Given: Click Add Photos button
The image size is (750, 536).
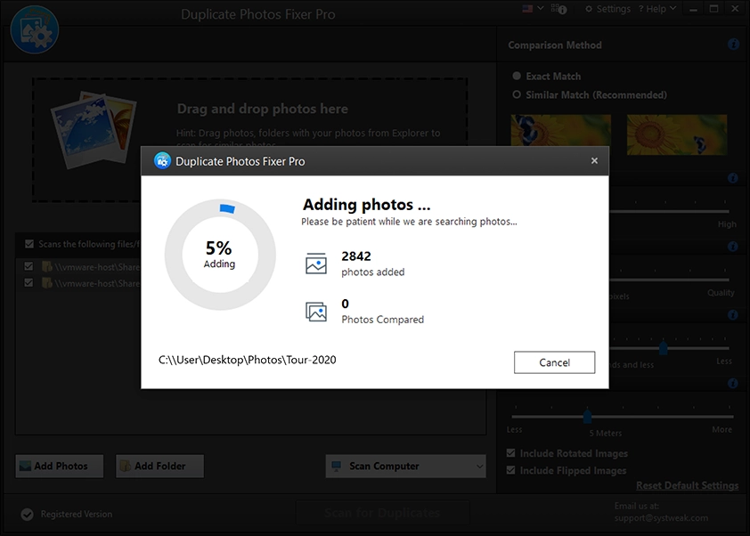Looking at the screenshot, I should (60, 466).
